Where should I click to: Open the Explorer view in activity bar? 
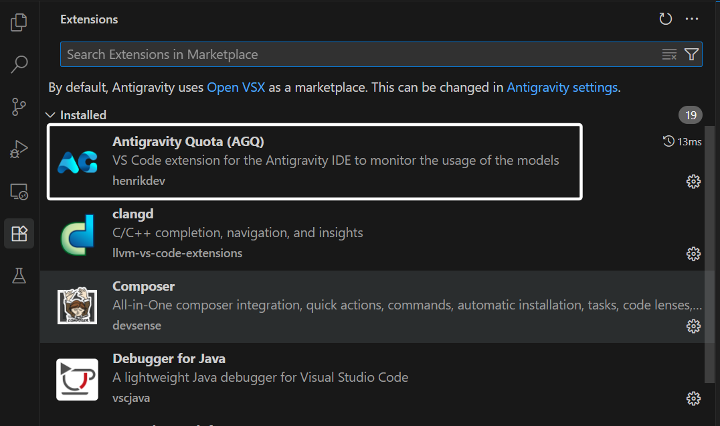pos(19,23)
